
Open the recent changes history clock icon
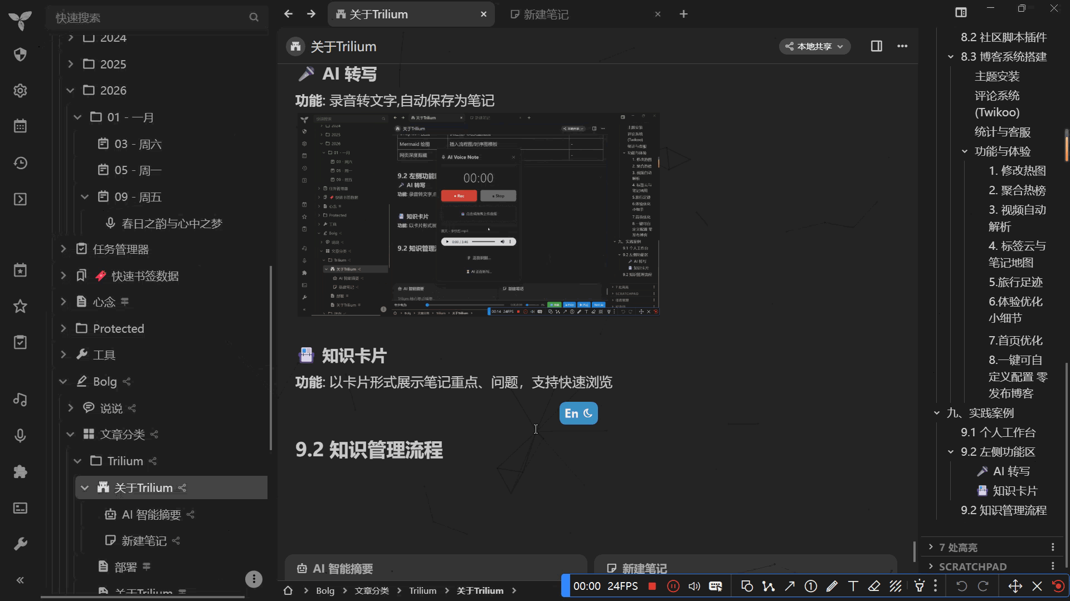[x=20, y=163]
